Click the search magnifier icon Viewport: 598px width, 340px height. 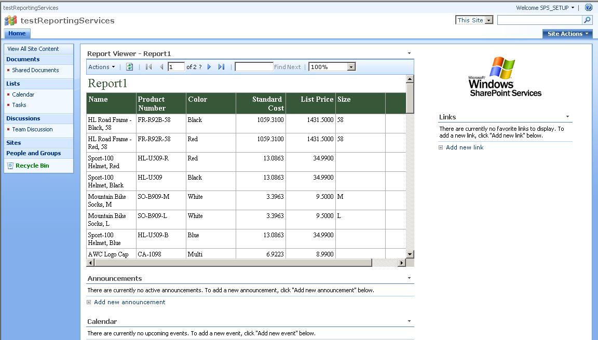pos(587,20)
